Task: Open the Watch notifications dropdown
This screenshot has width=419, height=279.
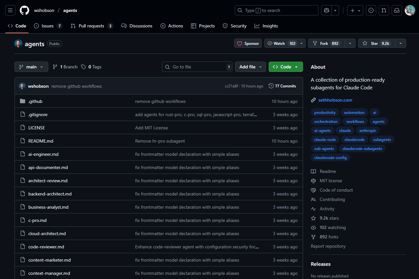Action: [x=285, y=43]
